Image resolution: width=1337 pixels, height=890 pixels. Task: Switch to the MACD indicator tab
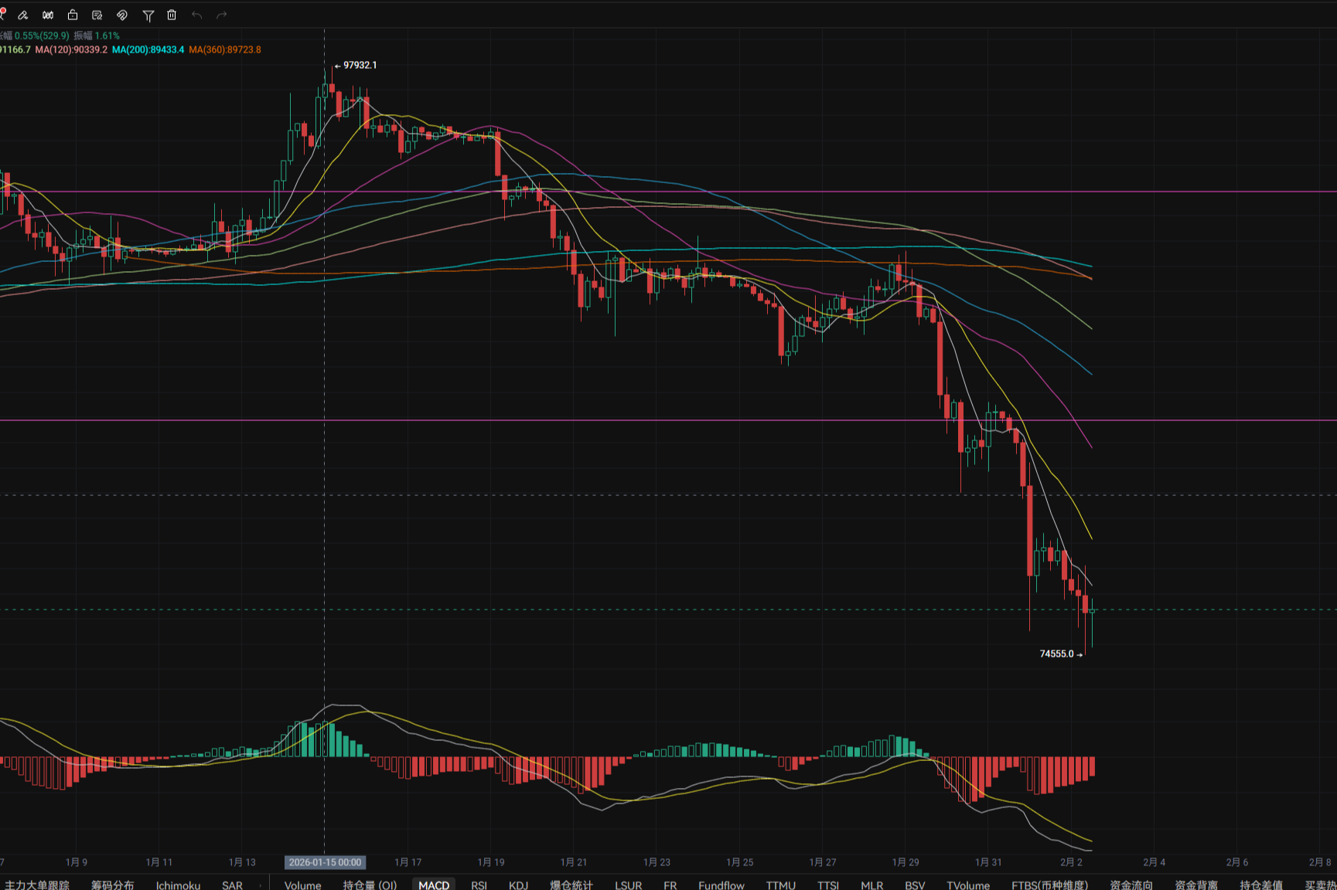[434, 885]
